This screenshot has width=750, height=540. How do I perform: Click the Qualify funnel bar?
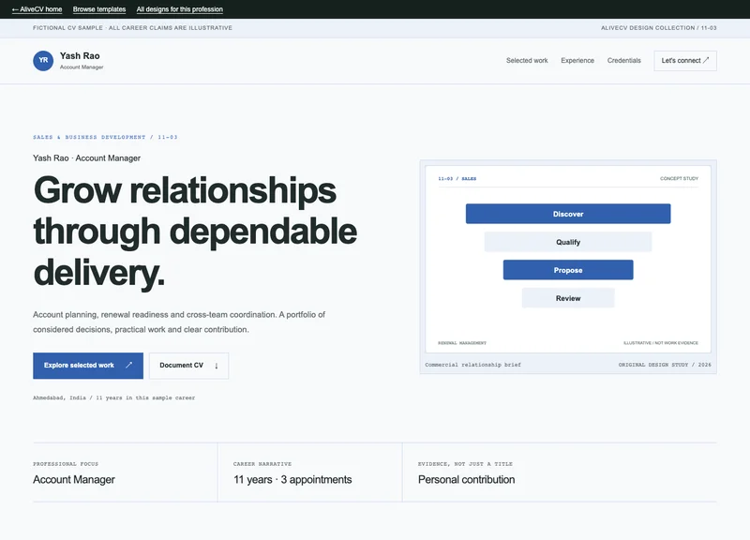coord(568,242)
